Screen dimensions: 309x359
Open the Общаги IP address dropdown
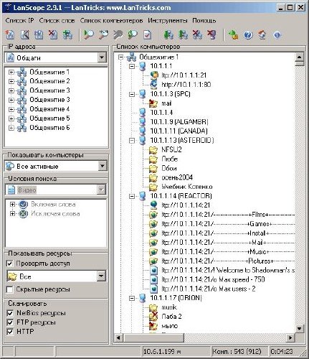pyautogui.click(x=102, y=57)
